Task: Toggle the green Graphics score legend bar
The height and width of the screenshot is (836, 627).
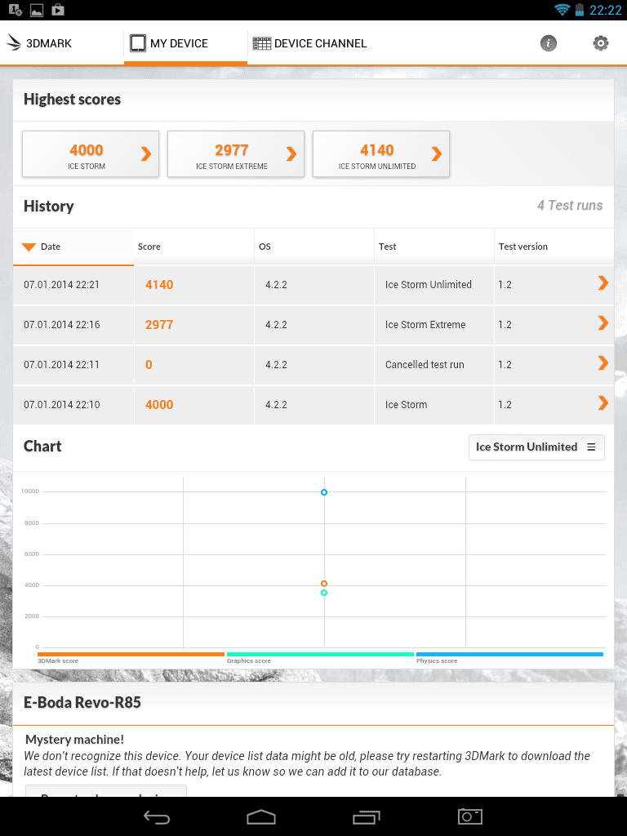Action: pyautogui.click(x=320, y=654)
